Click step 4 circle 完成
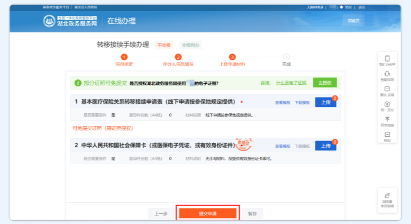The width and height of the screenshot is (411, 224). pyautogui.click(x=286, y=57)
